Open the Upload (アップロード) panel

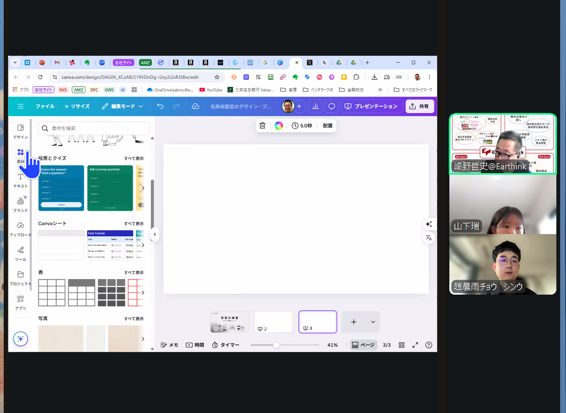[20, 229]
